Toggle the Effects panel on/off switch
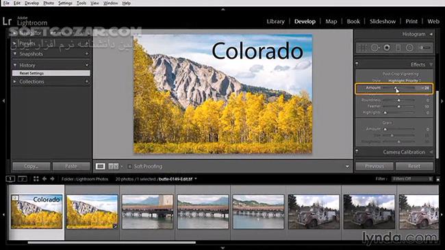 (x=357, y=64)
